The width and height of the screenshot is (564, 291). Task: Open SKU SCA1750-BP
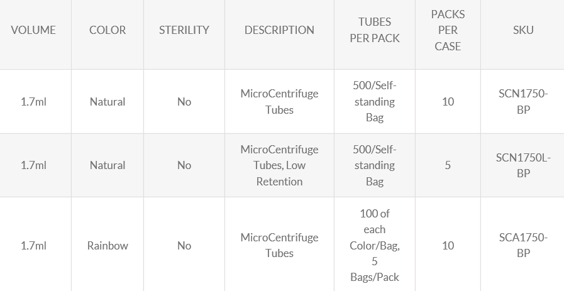523,245
